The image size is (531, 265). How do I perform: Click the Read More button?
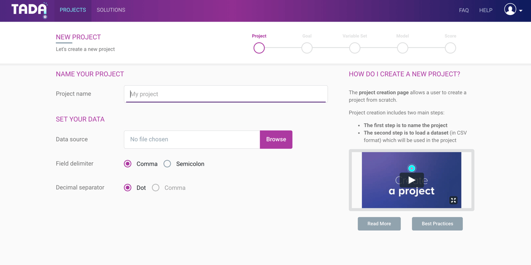[x=379, y=224]
